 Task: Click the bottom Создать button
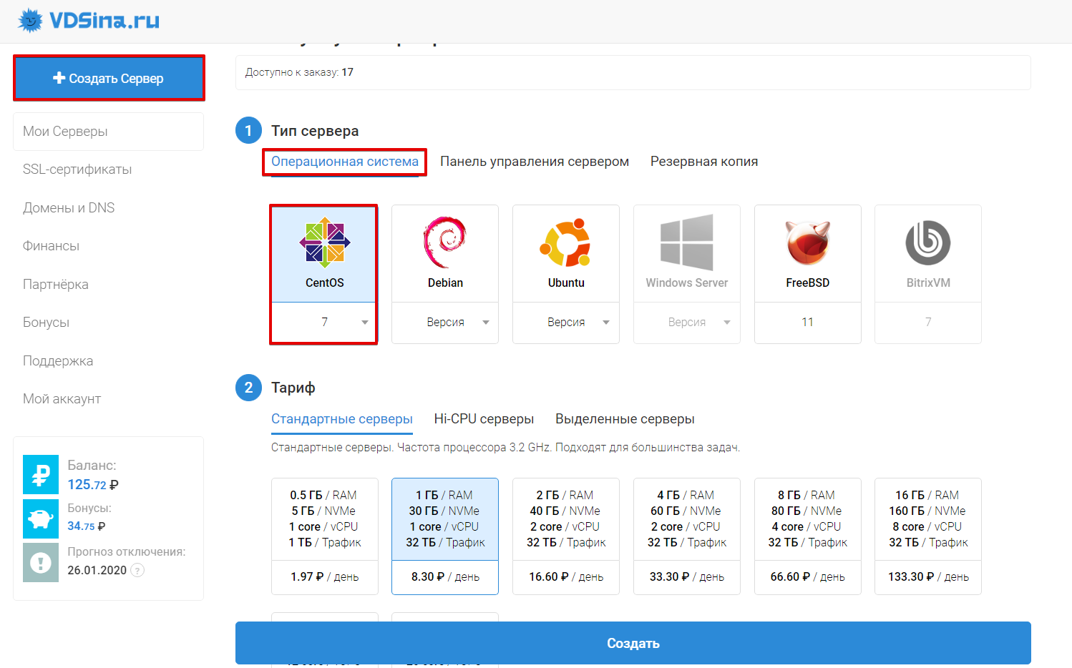click(633, 643)
